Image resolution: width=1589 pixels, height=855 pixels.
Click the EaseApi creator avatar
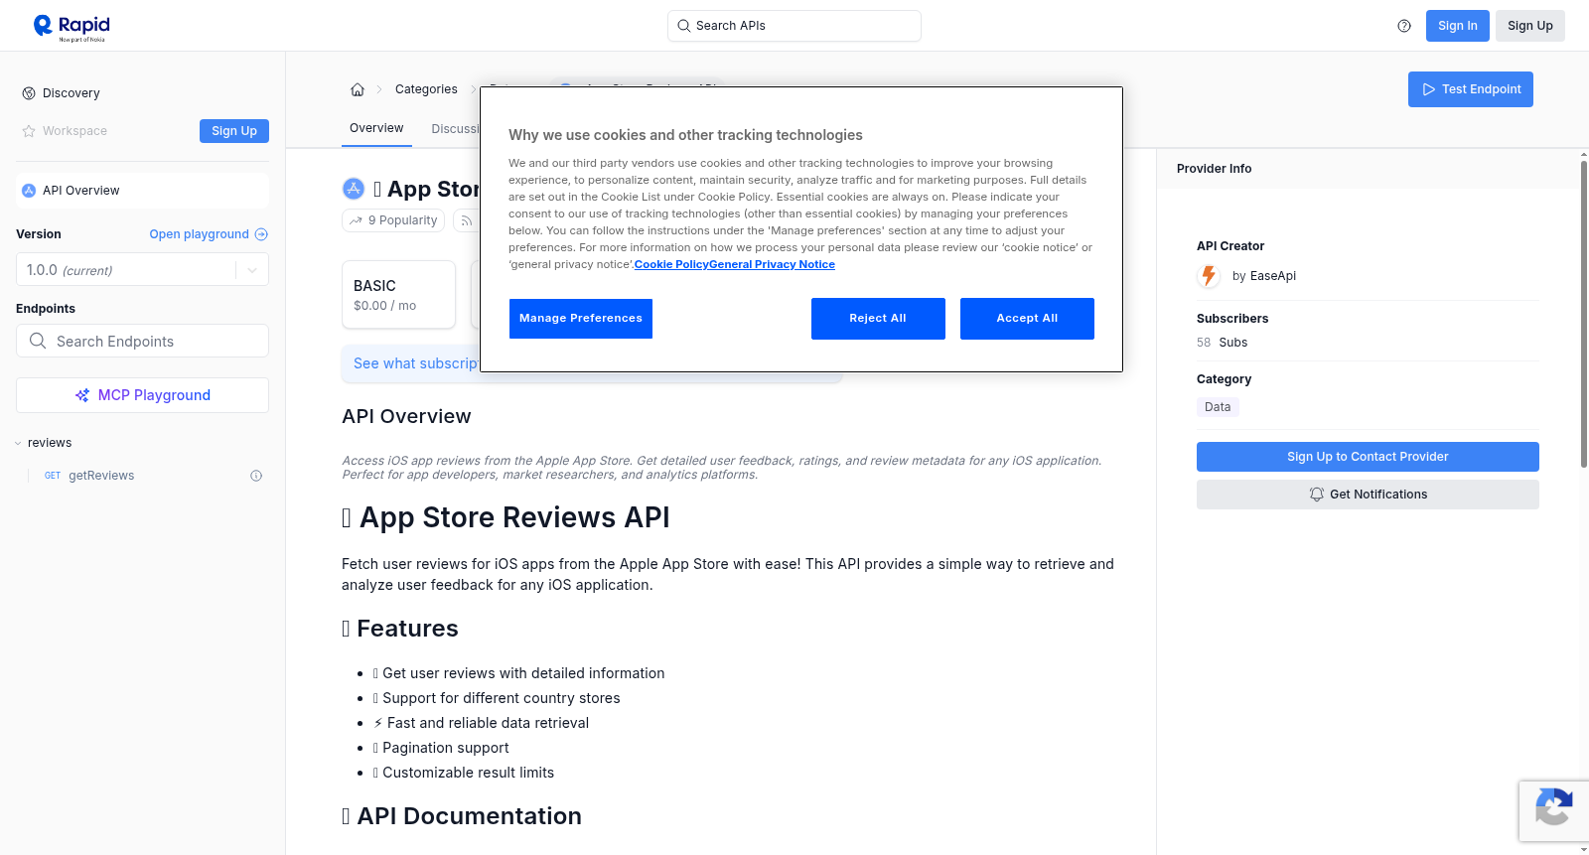pyautogui.click(x=1209, y=276)
